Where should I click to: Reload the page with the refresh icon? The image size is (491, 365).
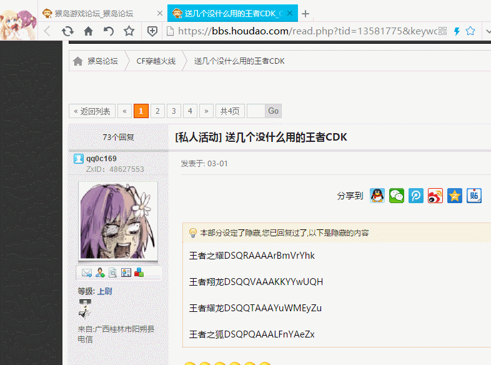click(67, 31)
